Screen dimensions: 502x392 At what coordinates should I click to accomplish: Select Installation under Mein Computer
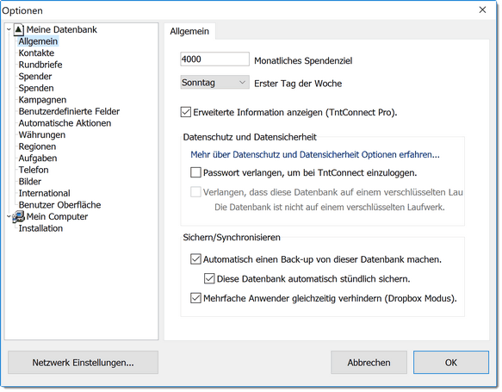tap(40, 228)
